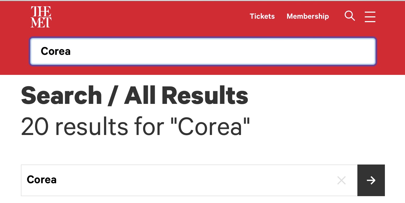Screen dimensions: 405x203
Task: Click the gray strip above the red header
Action: click(x=202, y=1)
